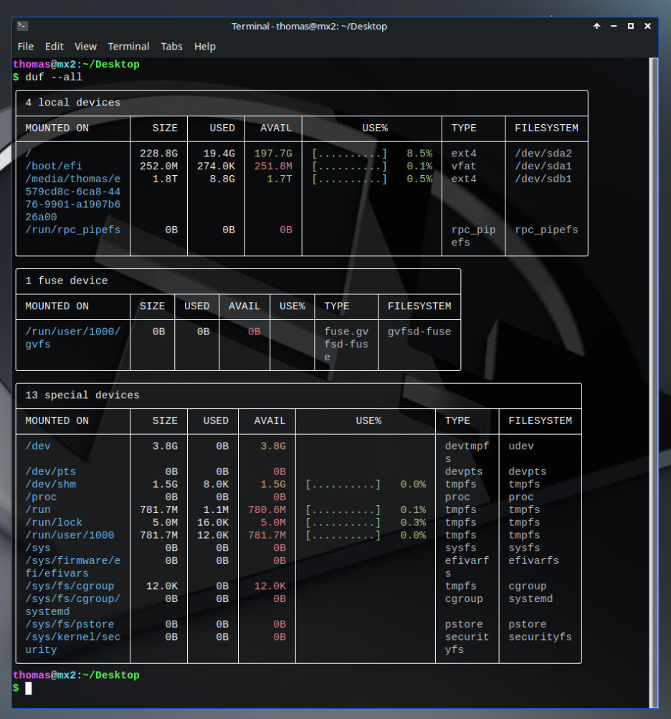Click the roll-up arrow in title bar
671x719 pixels.
(596, 26)
